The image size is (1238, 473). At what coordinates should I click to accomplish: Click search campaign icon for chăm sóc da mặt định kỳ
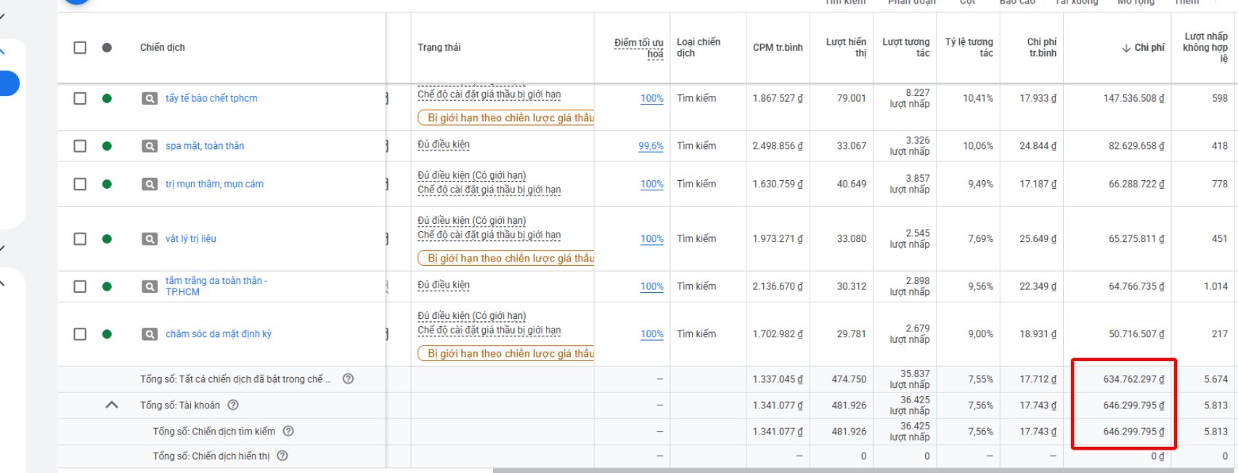tap(150, 334)
